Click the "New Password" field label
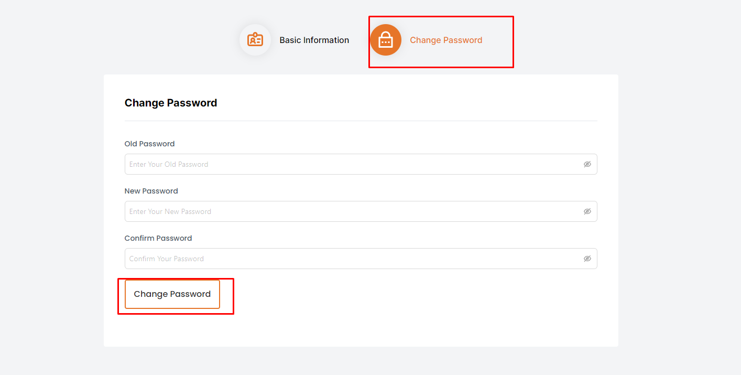 pos(151,191)
